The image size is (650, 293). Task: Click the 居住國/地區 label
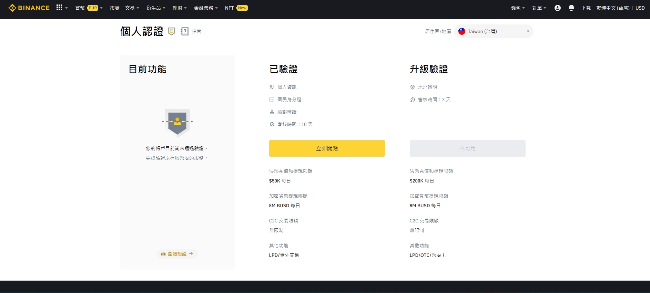point(438,31)
